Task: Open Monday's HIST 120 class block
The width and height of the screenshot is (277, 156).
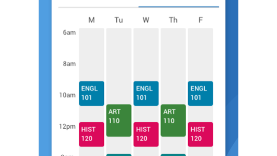Action: point(91,134)
